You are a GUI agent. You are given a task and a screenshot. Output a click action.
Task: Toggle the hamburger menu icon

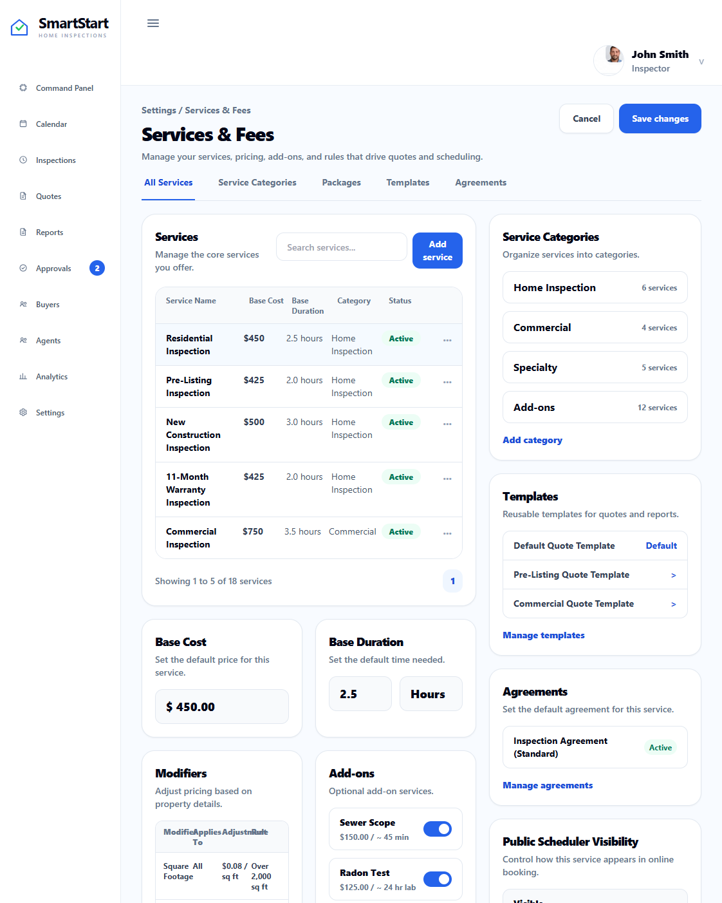pyautogui.click(x=153, y=23)
